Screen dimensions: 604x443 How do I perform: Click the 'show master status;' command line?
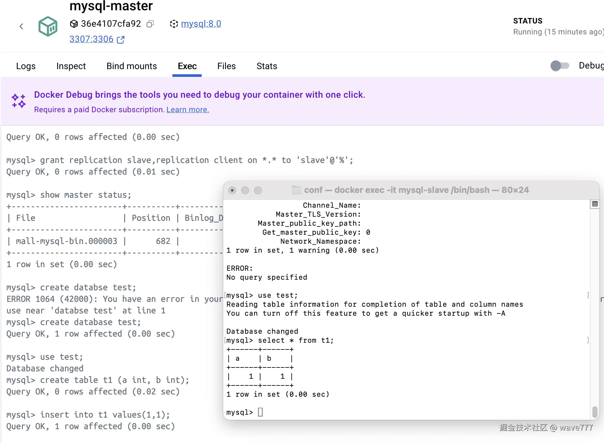[69, 195]
